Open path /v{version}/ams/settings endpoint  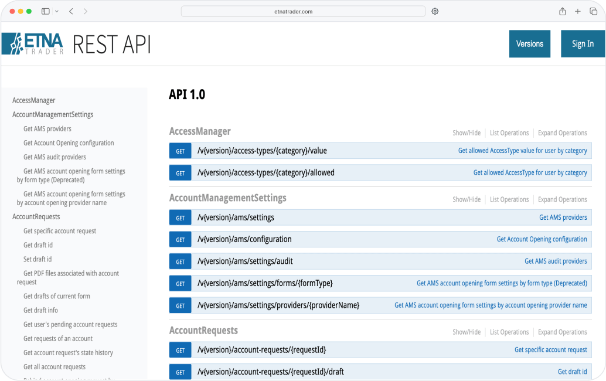[236, 217]
